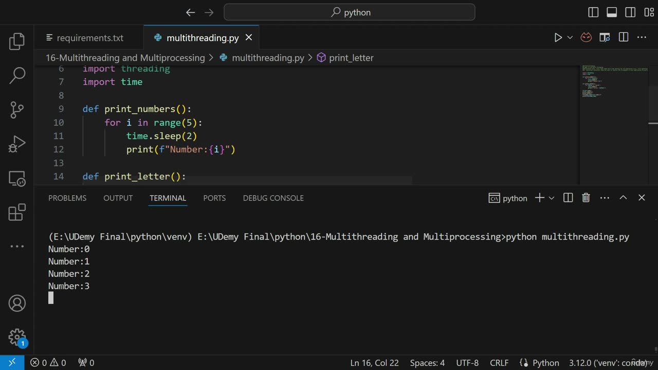Click Ln 16, Col 22 in status bar
The image size is (658, 370).
374,363
